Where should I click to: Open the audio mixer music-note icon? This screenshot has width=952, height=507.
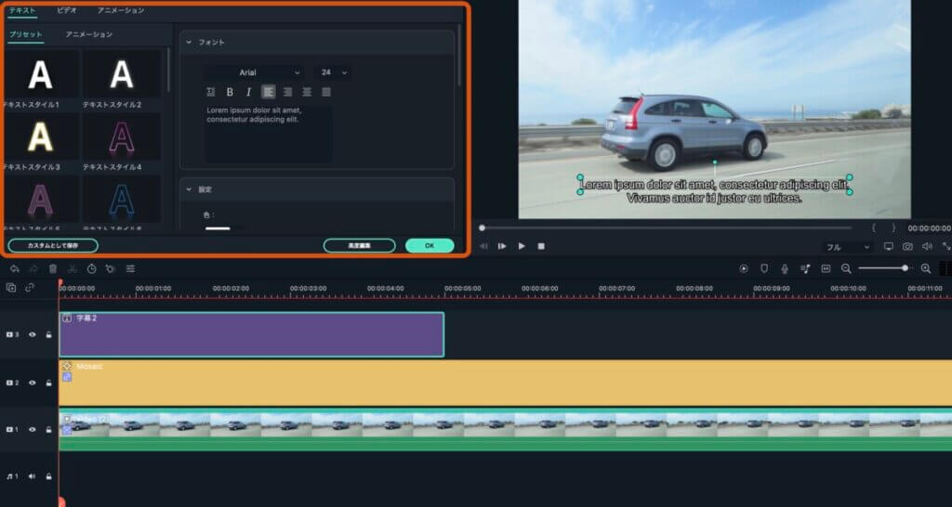pyautogui.click(x=805, y=268)
